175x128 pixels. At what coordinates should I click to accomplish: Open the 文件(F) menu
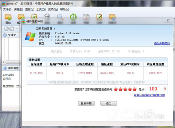click(x=7, y=9)
